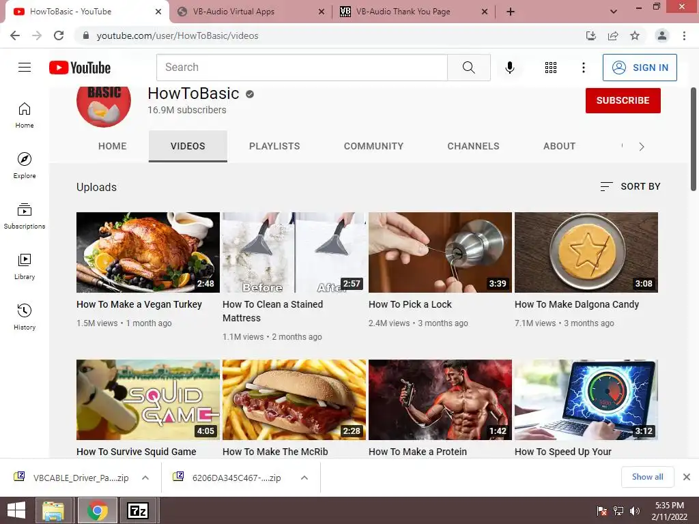The height and width of the screenshot is (524, 699).
Task: Start voice search with microphone icon
Action: [x=509, y=68]
